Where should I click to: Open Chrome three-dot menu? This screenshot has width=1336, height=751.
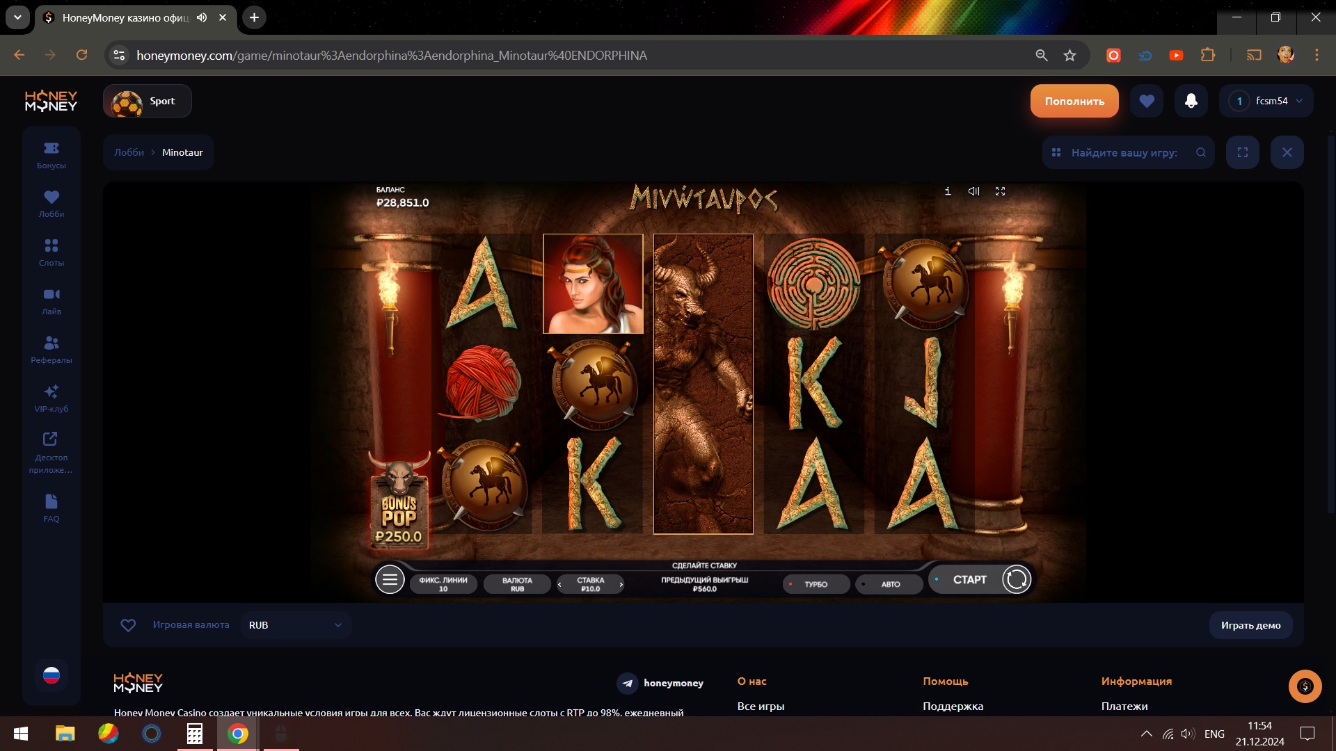coord(1317,55)
